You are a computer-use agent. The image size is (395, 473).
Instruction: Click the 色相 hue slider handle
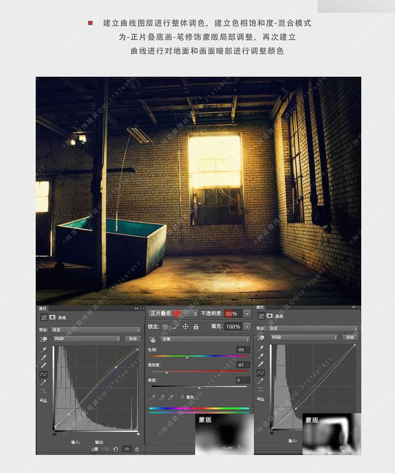187,358
